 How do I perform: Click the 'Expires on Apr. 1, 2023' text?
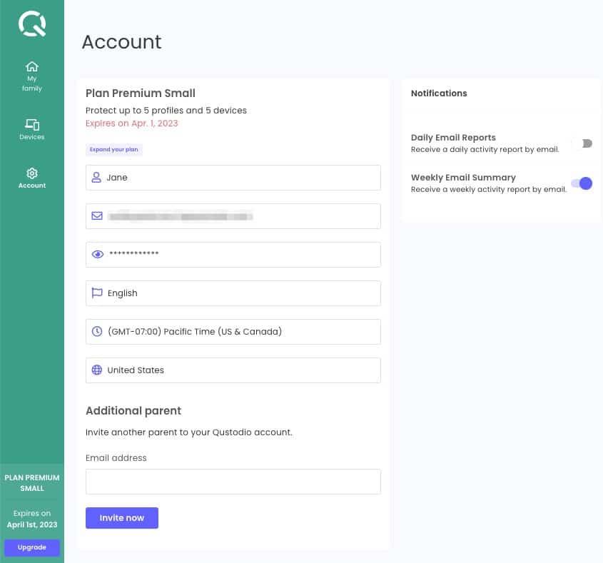pos(132,123)
